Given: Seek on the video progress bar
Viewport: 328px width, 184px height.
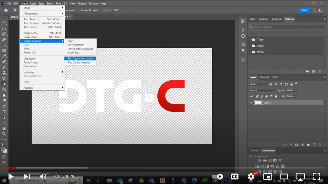Looking at the screenshot, I should (164, 168).
